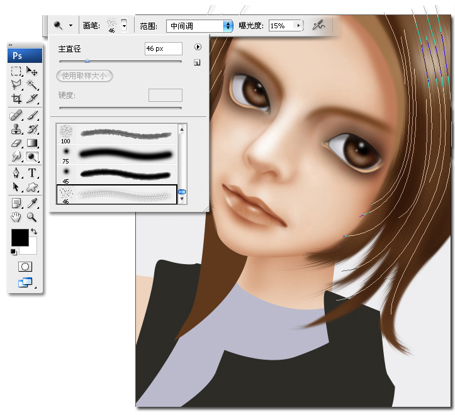The height and width of the screenshot is (415, 455).
Task: Create a new brush preset
Action: pos(197,62)
